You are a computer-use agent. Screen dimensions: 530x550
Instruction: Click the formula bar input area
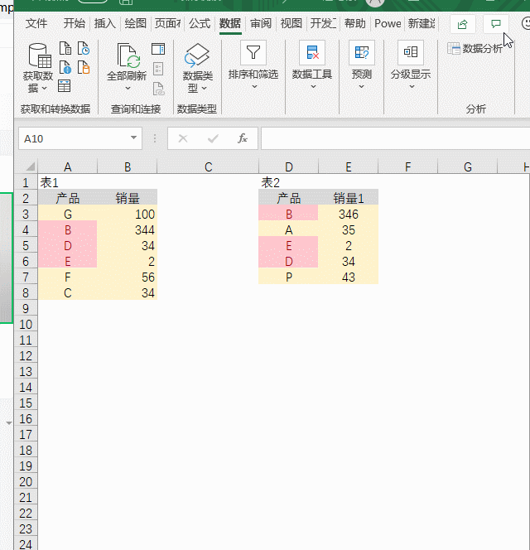click(x=395, y=138)
